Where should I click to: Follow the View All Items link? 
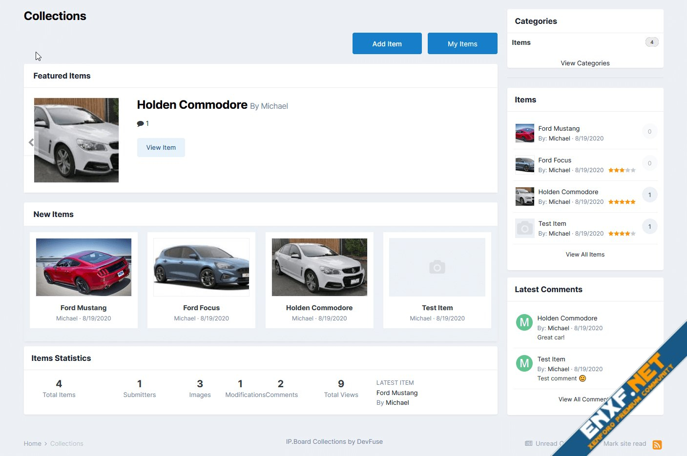[585, 255]
